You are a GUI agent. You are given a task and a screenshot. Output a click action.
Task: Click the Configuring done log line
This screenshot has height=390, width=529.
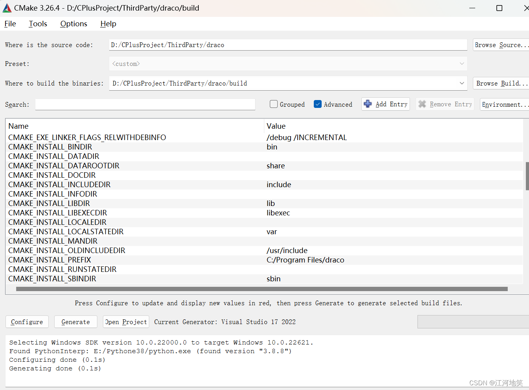(57, 360)
